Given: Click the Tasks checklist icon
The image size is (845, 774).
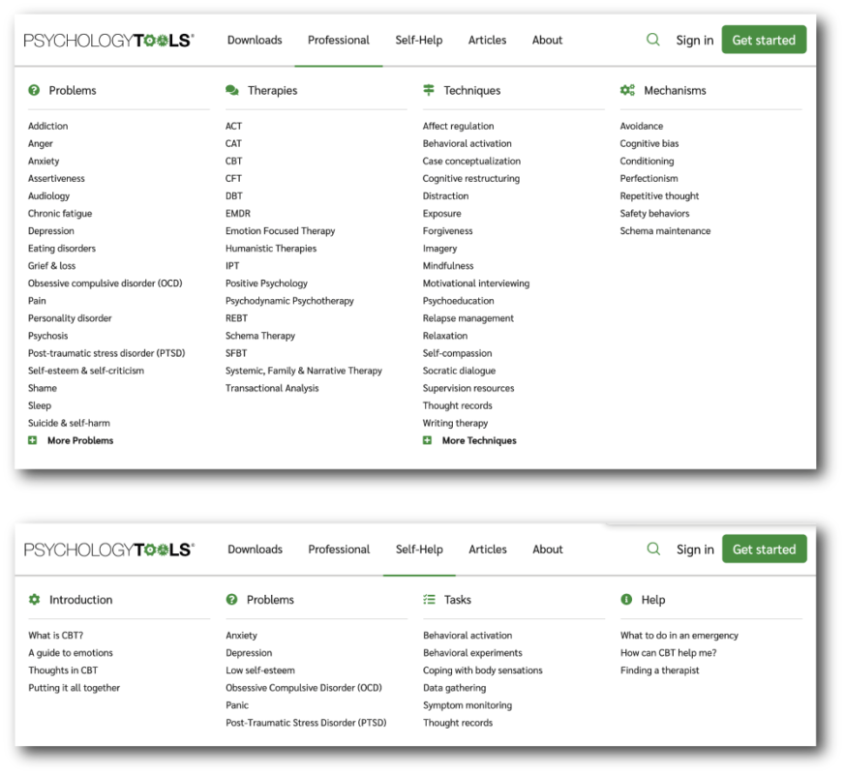Looking at the screenshot, I should pyautogui.click(x=429, y=599).
